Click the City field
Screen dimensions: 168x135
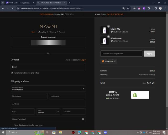tap(23, 112)
